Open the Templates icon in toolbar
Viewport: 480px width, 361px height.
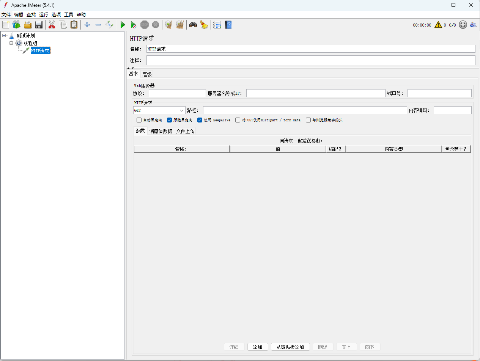coord(16,25)
